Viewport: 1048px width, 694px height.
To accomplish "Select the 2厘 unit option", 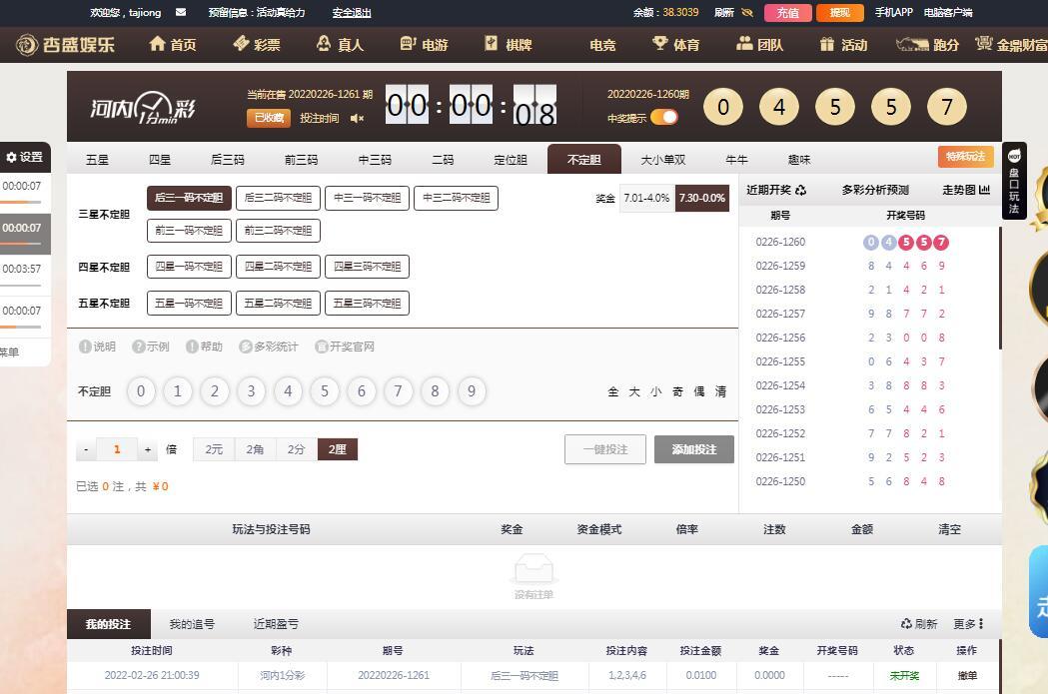I will (338, 449).
